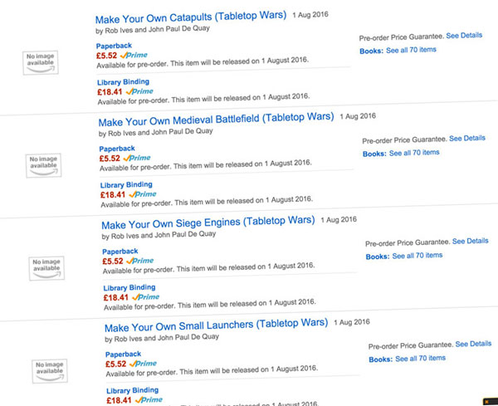This screenshot has width=498, height=406.
Task: Click Prime icon beside Medieval Battlefield Paperback price
Action: [137, 158]
